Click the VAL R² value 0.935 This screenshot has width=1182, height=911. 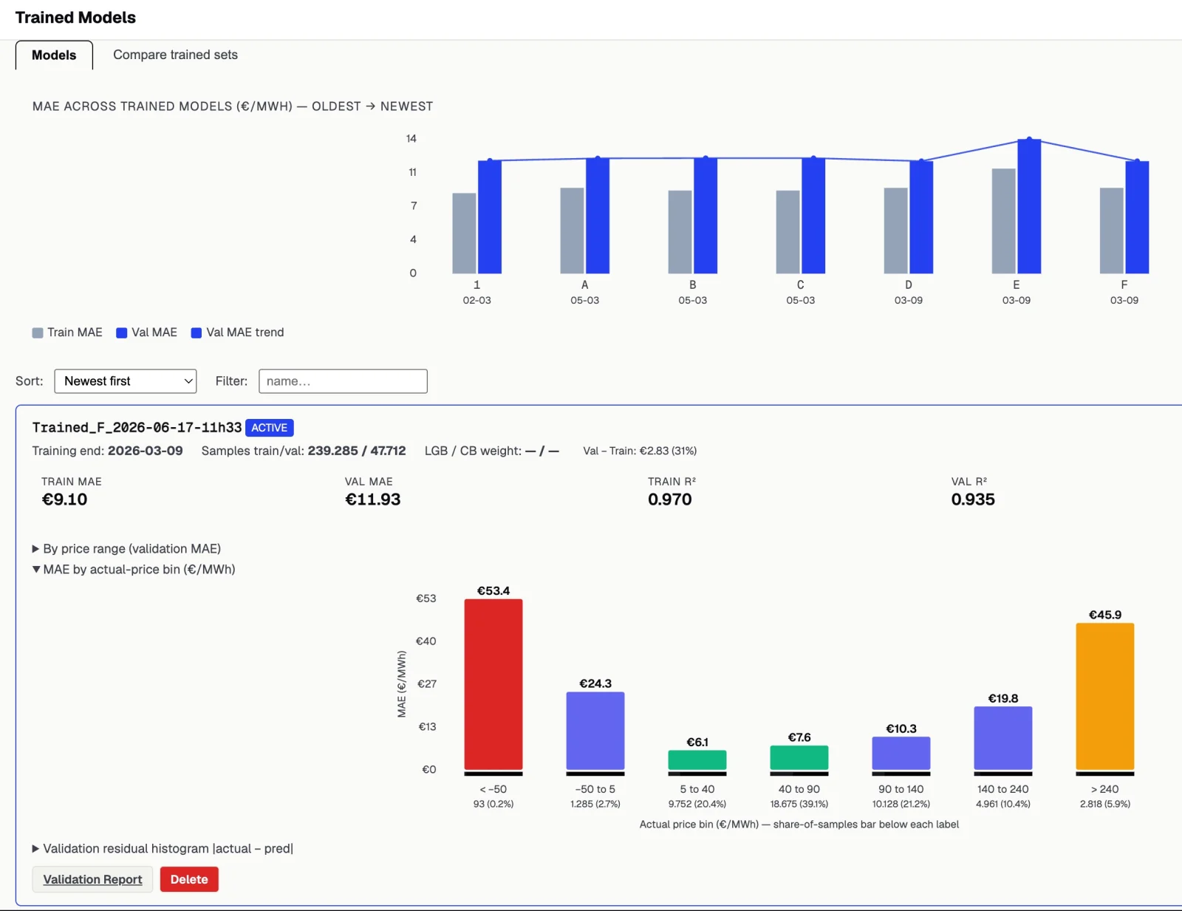[x=973, y=499]
